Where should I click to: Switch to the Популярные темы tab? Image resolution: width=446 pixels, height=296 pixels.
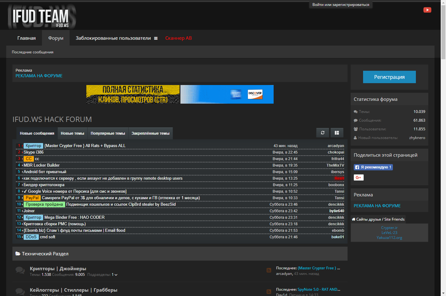[x=108, y=133]
